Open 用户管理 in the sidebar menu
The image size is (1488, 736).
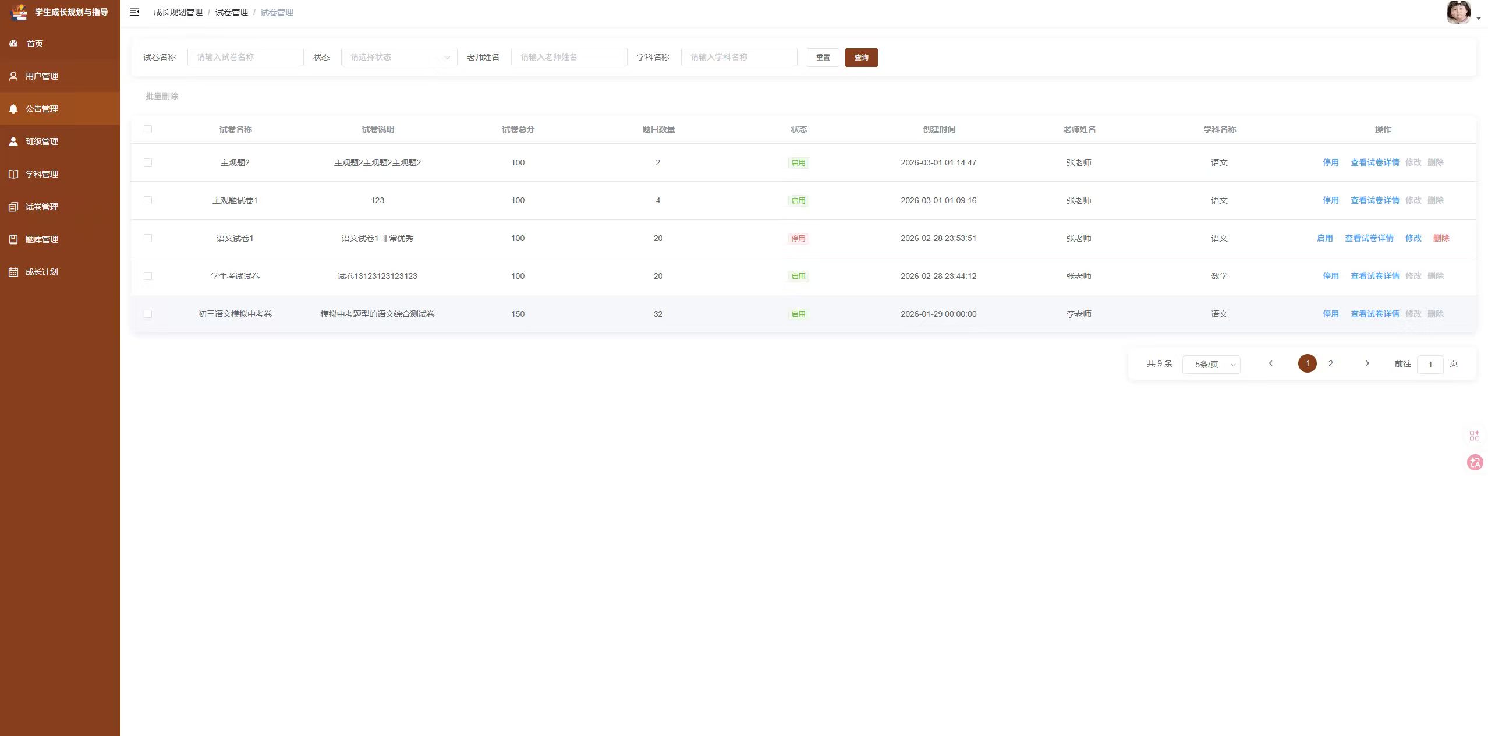point(60,76)
